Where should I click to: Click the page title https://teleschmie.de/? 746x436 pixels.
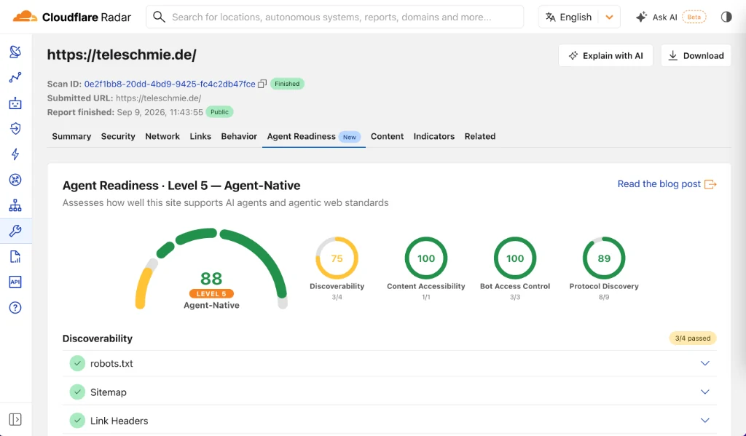[x=122, y=55]
